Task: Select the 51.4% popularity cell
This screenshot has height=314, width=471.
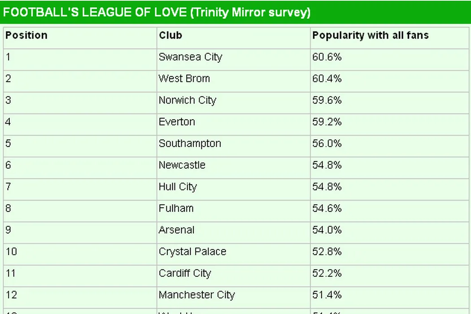Action: pos(327,295)
